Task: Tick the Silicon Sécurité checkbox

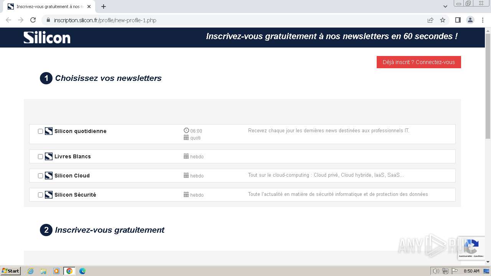Action: [40, 195]
